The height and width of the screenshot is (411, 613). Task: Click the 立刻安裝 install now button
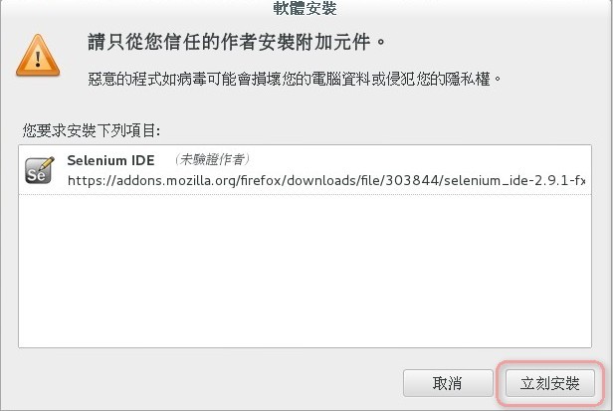[x=550, y=383]
